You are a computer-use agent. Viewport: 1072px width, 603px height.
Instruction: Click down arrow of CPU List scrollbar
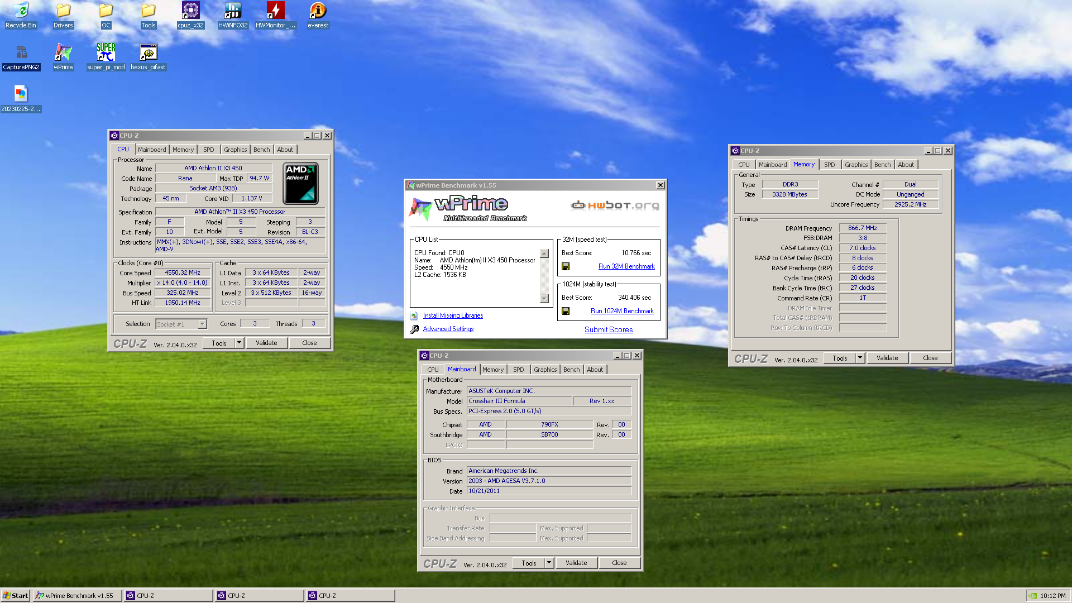[x=545, y=299]
